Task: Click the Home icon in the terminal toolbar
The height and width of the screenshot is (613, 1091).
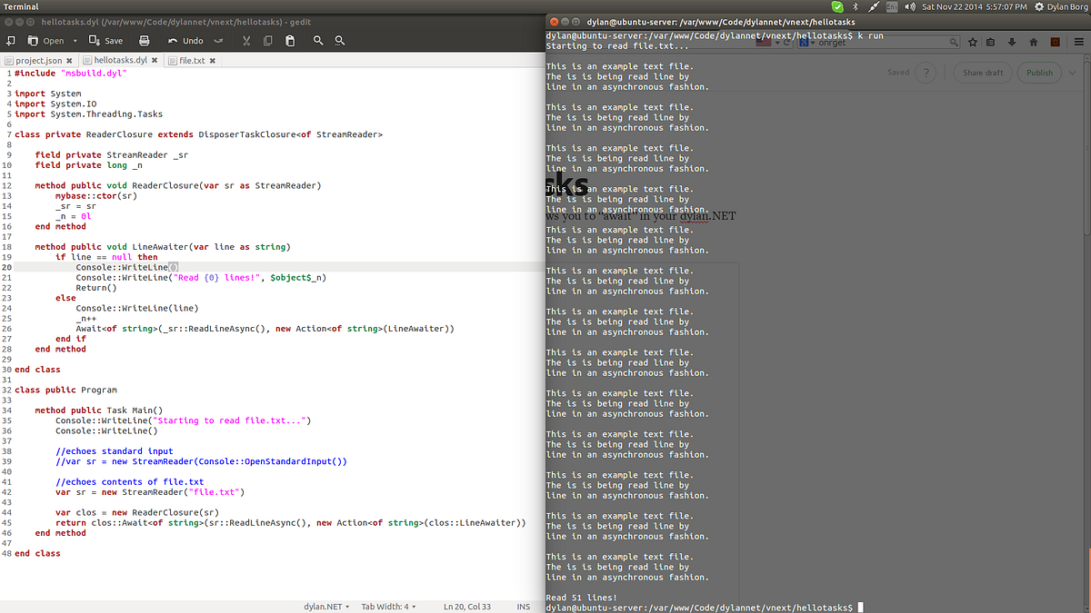Action: (1034, 42)
